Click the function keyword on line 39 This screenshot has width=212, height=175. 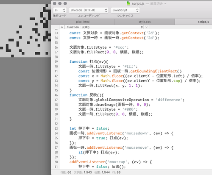(78, 62)
